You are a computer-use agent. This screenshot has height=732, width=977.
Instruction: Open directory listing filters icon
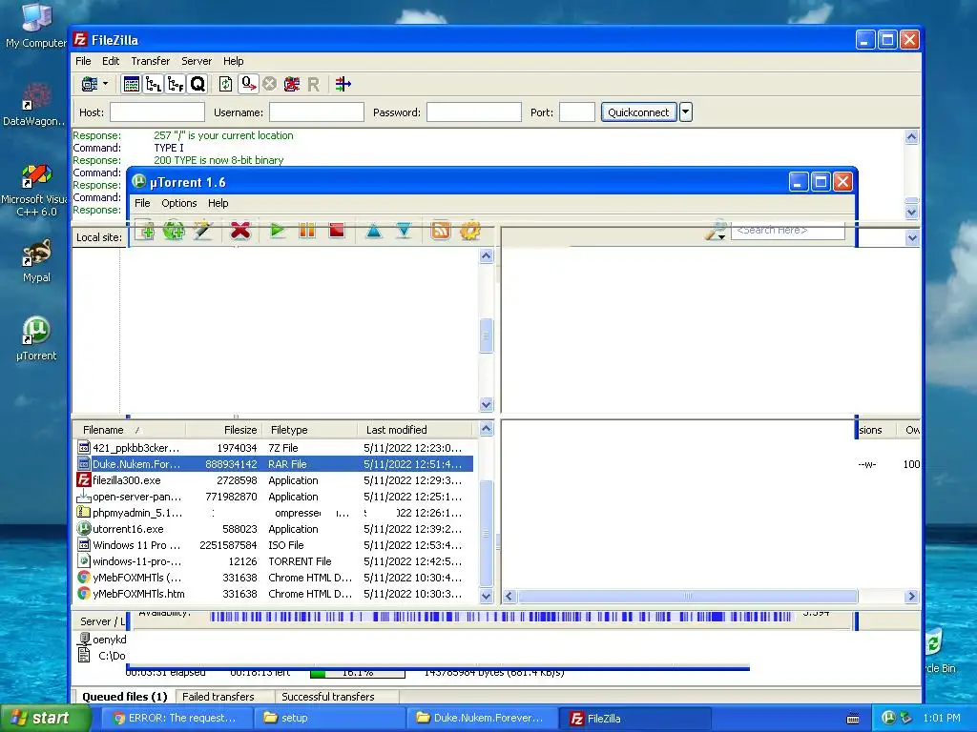pos(343,84)
